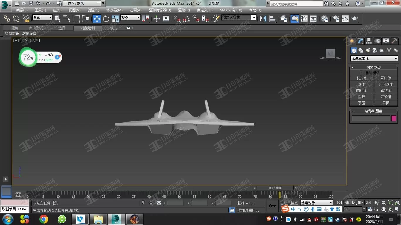401x225 pixels.
Task: Click the Unlink Selection icon
Action: click(16, 18)
